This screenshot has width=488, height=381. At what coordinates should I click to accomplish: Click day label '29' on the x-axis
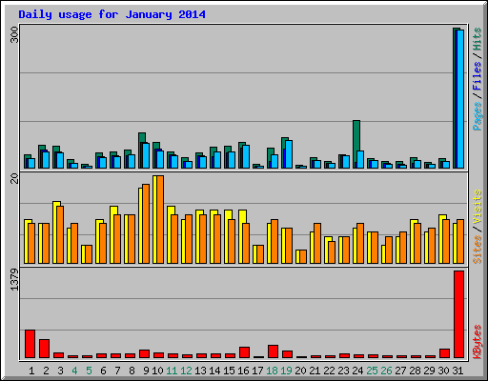[429, 371]
